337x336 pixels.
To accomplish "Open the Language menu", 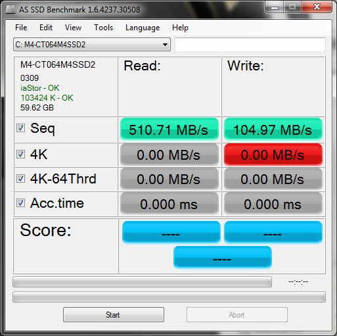I will (x=143, y=28).
